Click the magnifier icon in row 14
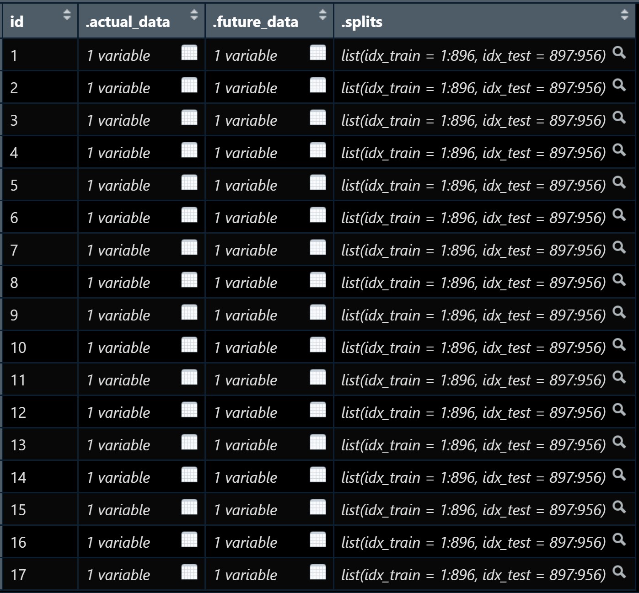The width and height of the screenshot is (639, 593). click(x=619, y=475)
